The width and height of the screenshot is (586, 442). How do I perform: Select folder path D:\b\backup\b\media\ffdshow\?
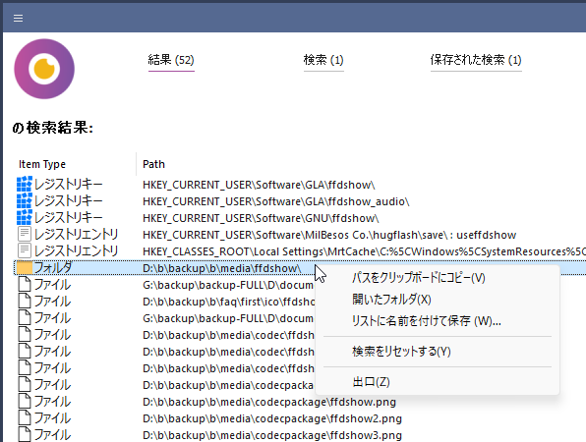221,268
